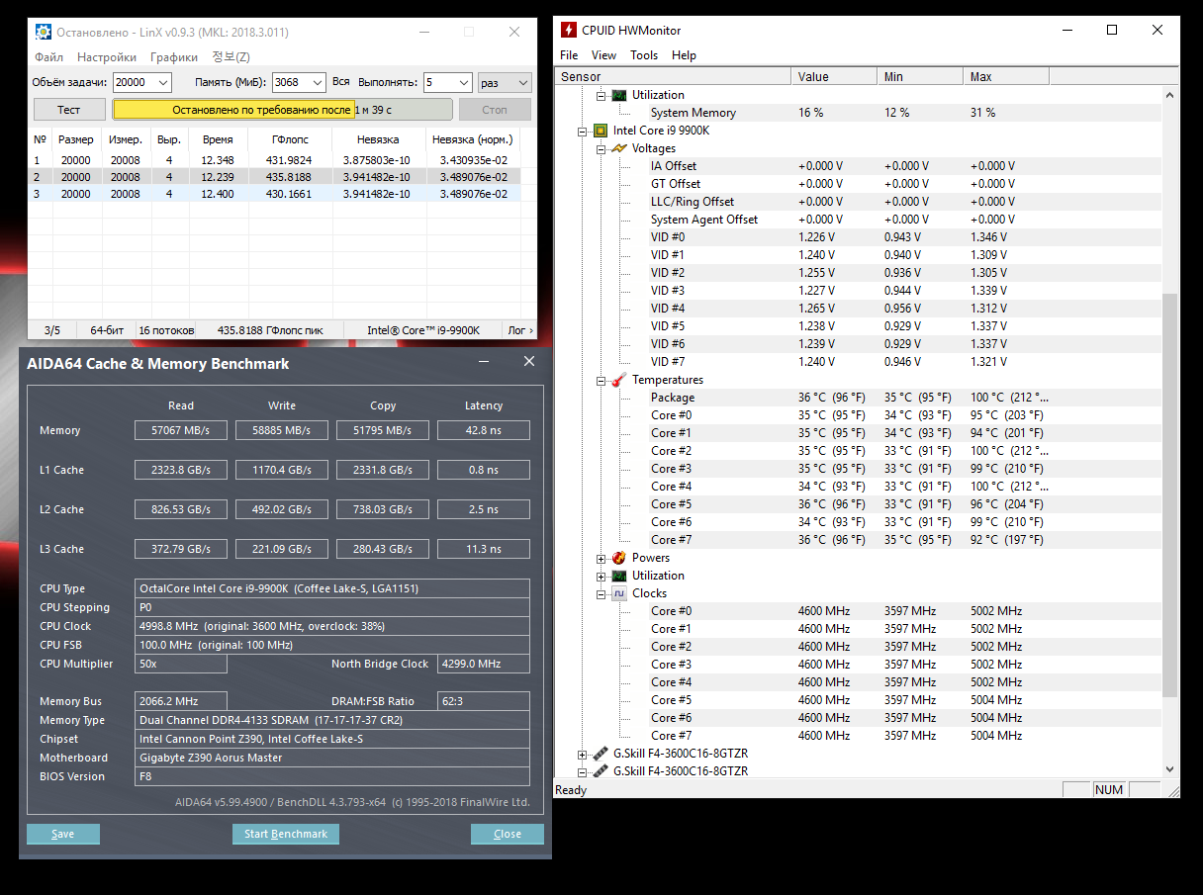Click the ГФлопс column header in LinX

coord(290,140)
